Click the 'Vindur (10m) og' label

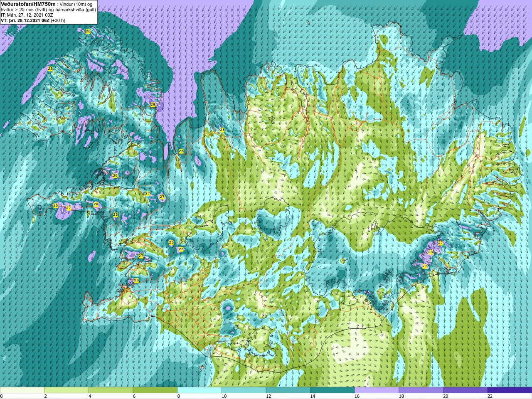pos(76,4)
